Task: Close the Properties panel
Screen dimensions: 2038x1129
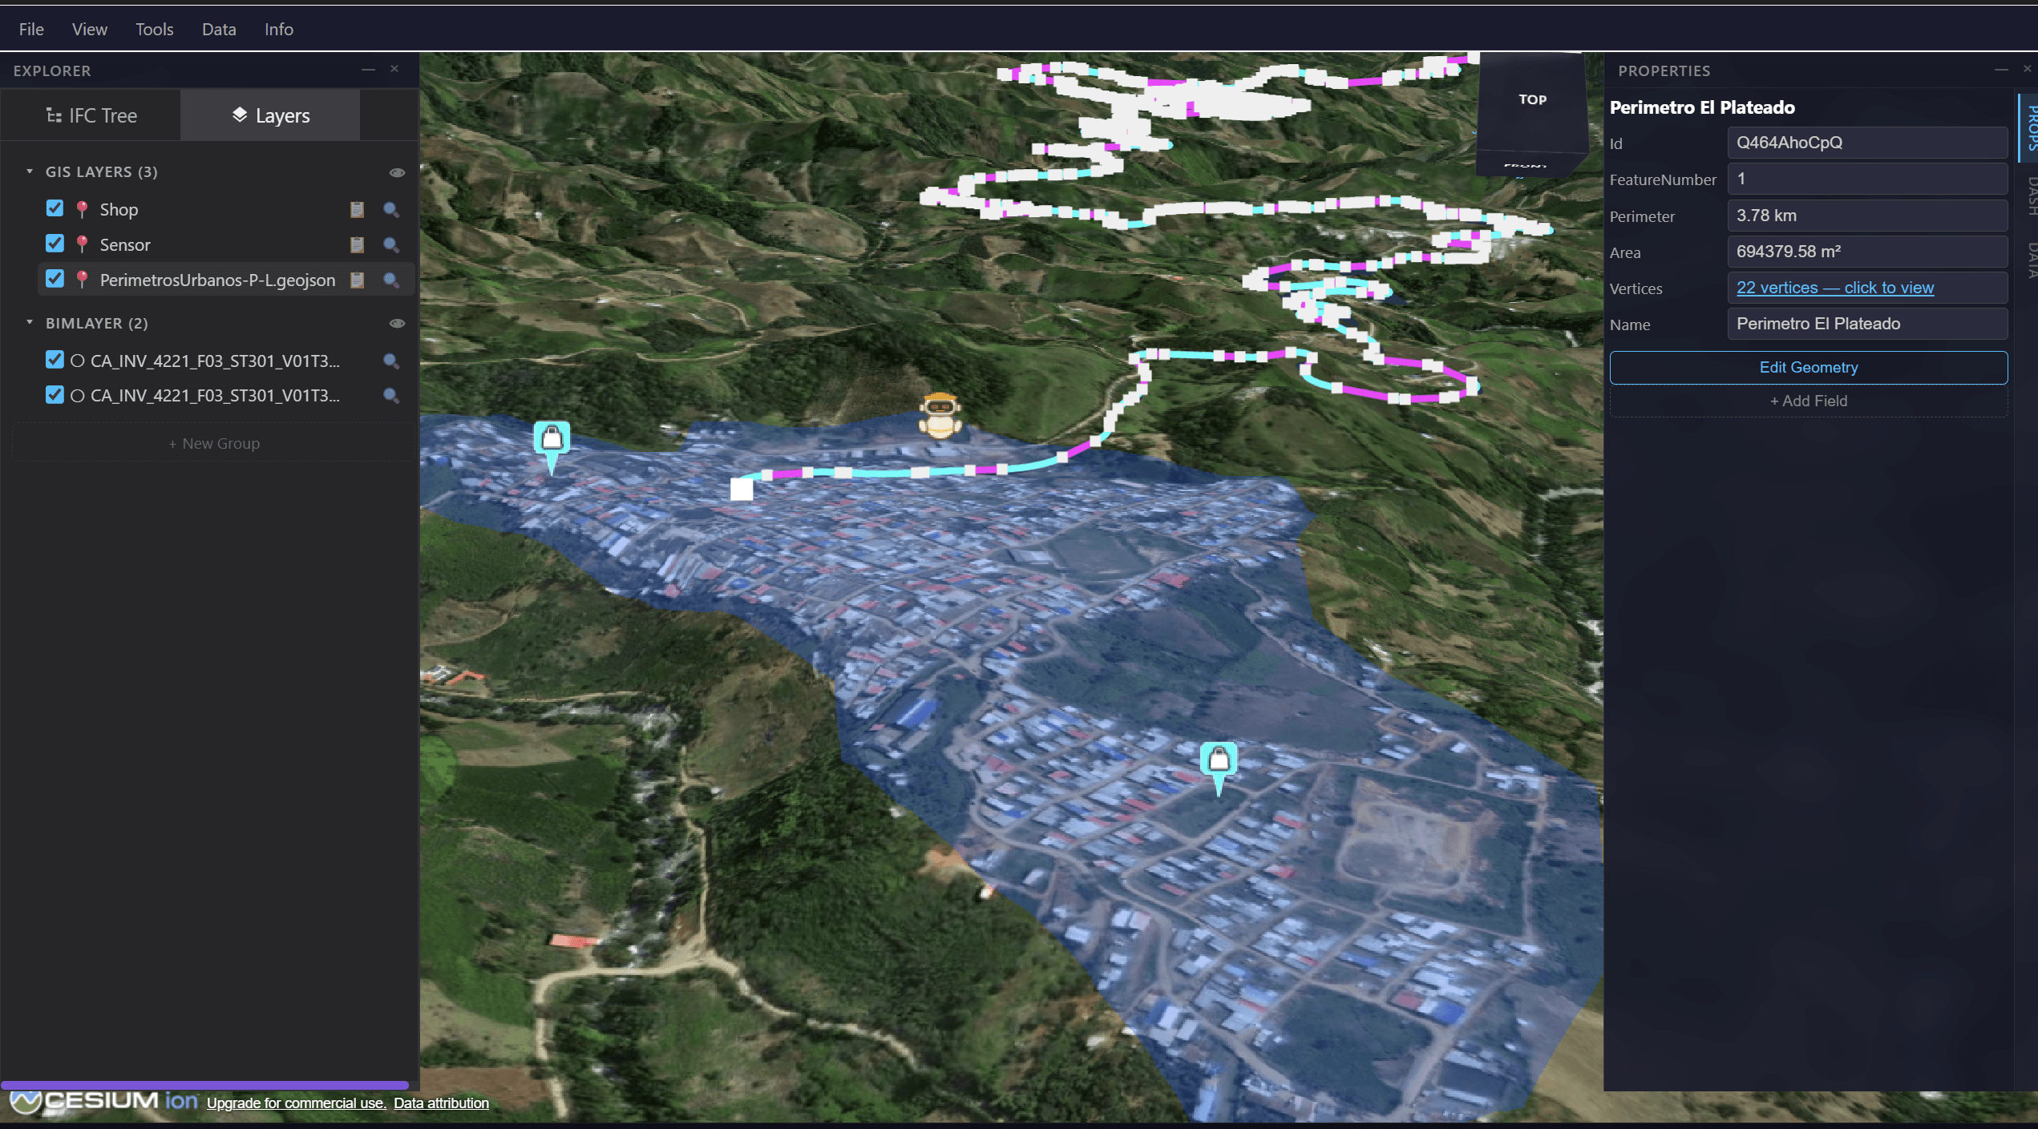Action: point(2028,70)
